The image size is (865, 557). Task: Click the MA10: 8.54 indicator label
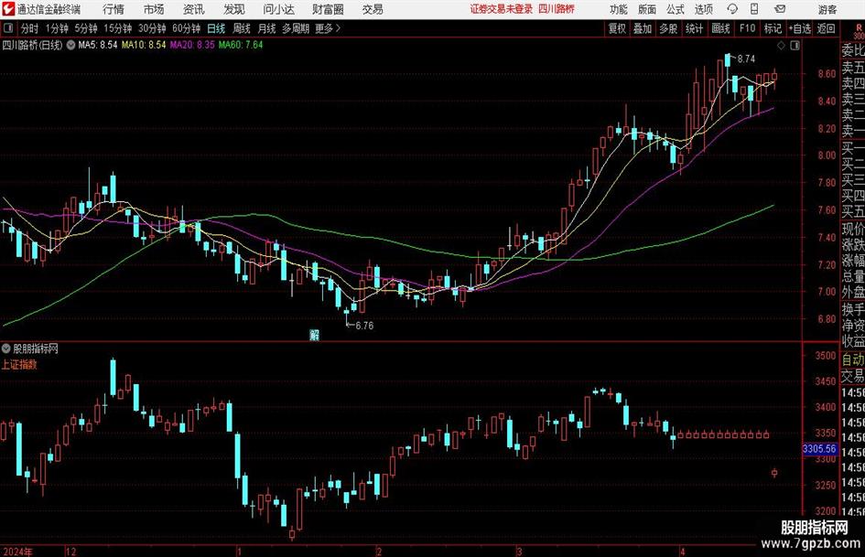(144, 45)
